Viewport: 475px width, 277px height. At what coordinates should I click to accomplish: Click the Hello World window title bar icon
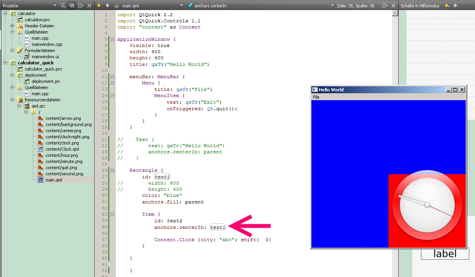pos(315,89)
